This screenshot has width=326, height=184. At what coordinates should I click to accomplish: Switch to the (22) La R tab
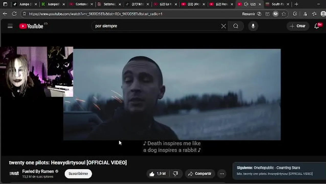pos(166,4)
